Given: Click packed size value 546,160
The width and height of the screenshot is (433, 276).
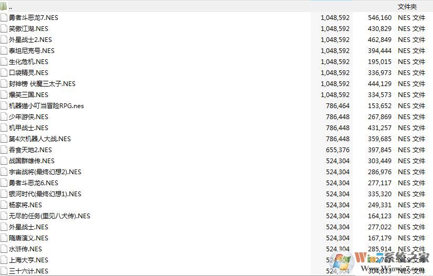Looking at the screenshot, I should (x=379, y=18).
